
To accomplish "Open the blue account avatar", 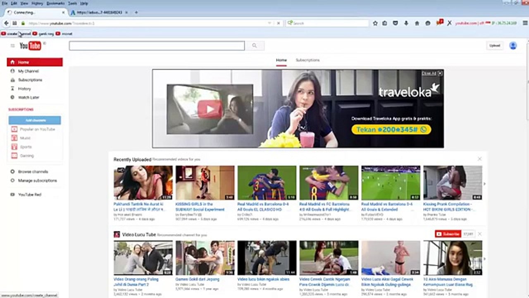I will [513, 46].
